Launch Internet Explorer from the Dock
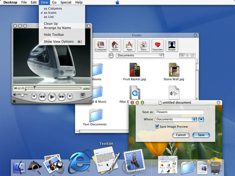Image resolution: width=235 pixels, height=176 pixels. pyautogui.click(x=79, y=162)
